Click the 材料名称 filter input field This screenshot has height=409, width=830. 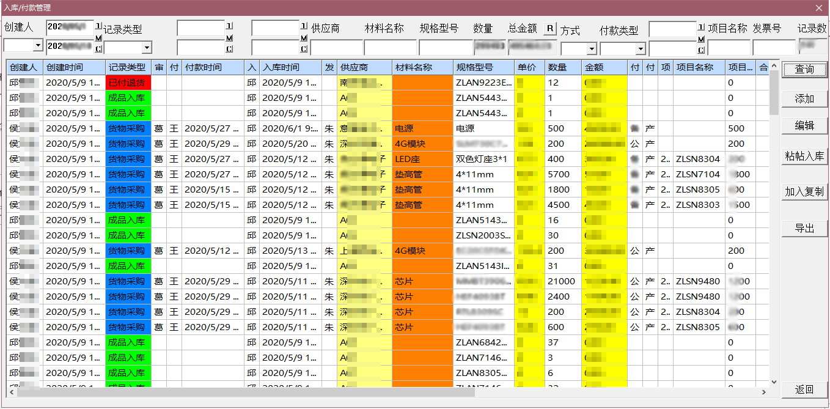point(390,48)
